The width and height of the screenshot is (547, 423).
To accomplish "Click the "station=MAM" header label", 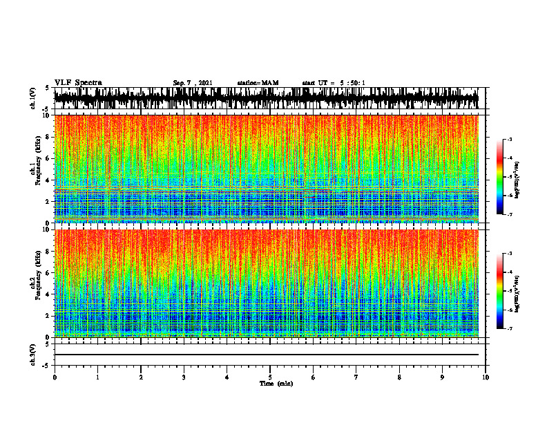I will point(258,83).
